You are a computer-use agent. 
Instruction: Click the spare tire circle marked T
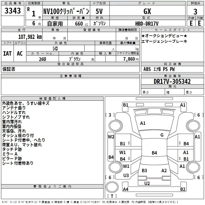(x=112, y=187)
